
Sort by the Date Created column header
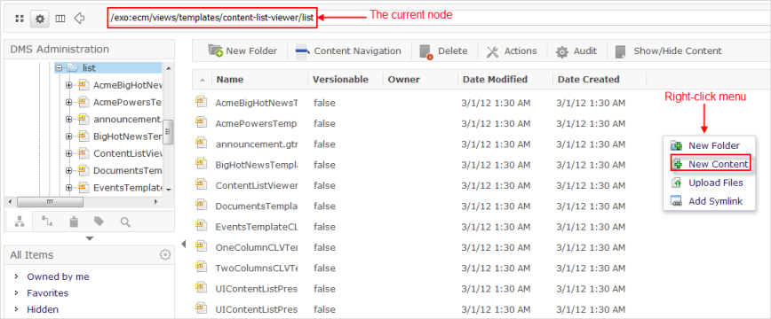click(589, 80)
